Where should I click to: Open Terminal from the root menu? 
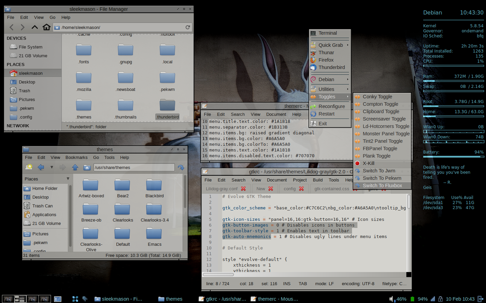coord(330,33)
